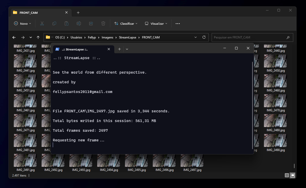This screenshot has height=188, width=306.
Task: Refresh the FRONT_CAM folder view
Action: (x=204, y=37)
